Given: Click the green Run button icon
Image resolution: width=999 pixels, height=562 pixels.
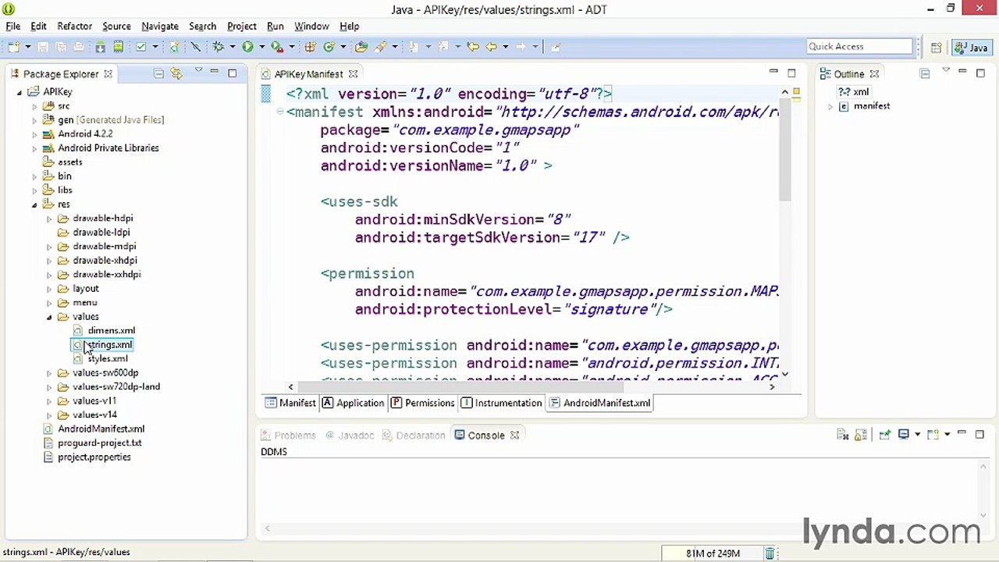Looking at the screenshot, I should pyautogui.click(x=247, y=47).
